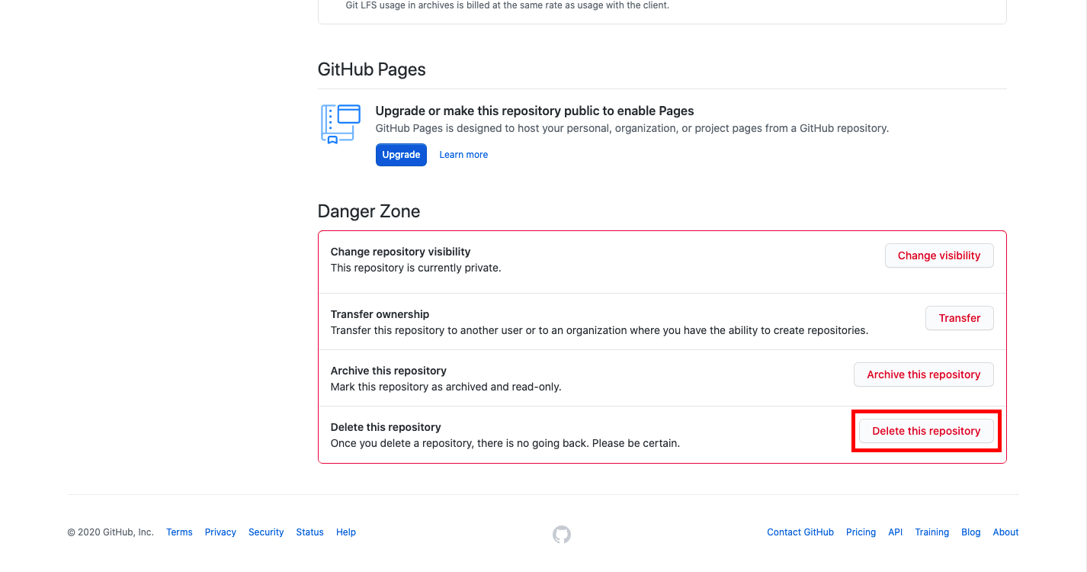Screen dimensions: 1087x572
Task: Open the Security footer link
Action: pos(266,532)
